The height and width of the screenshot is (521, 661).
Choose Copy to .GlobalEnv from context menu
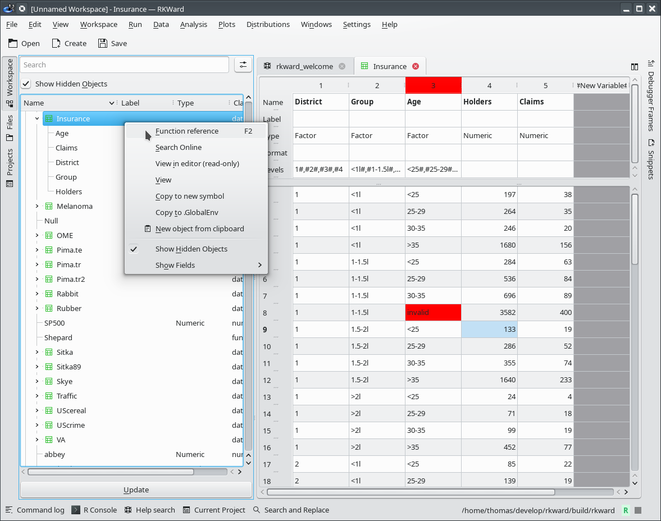[186, 212]
